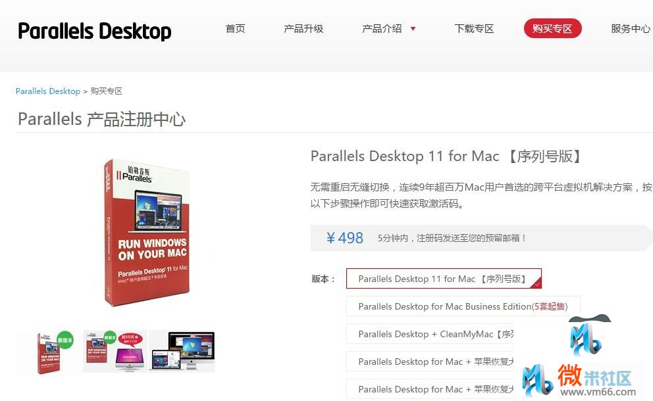Click the Parallels Desktop logo in header
This screenshot has width=653, height=401.
[x=95, y=31]
